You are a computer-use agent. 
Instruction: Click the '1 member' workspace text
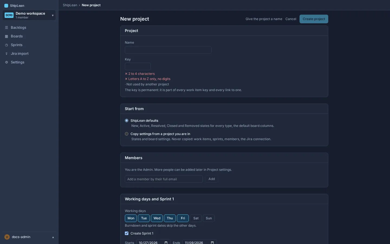(x=22, y=18)
